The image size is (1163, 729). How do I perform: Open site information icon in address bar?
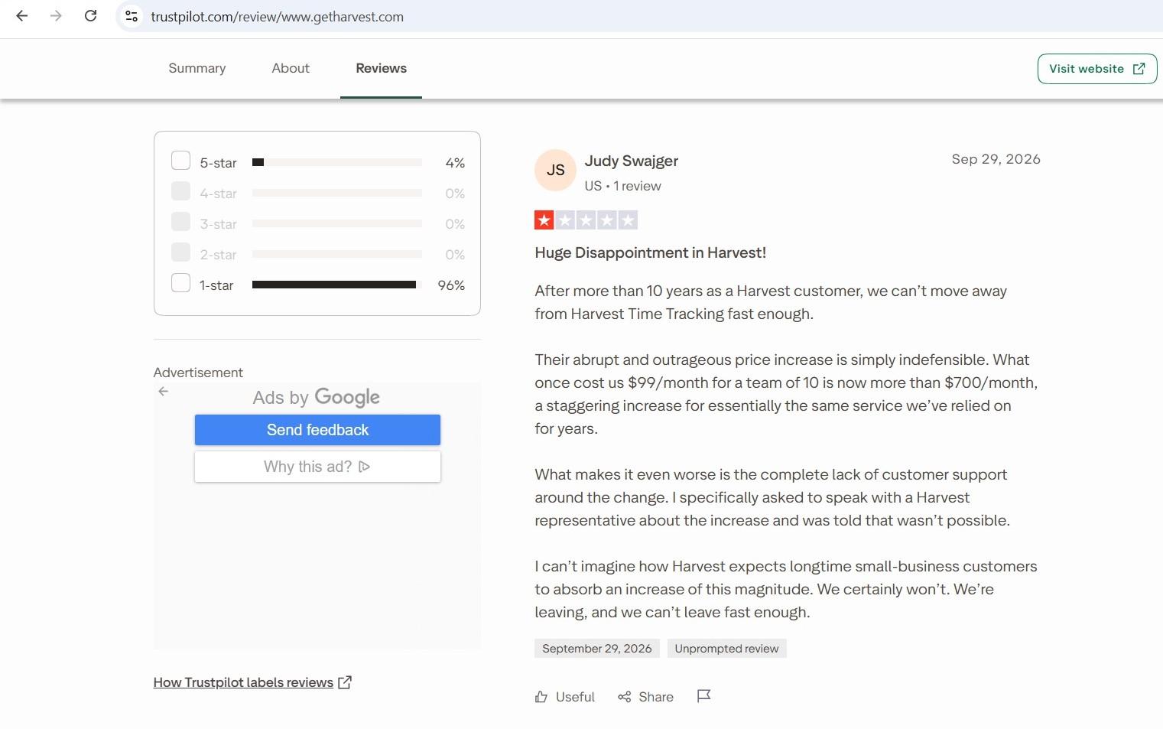(132, 16)
